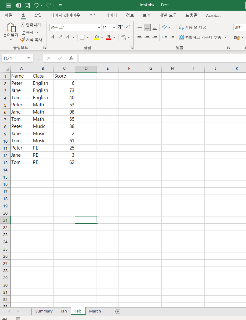Screen dimensions: 246x320
Task: Click the center horizontally icon
Action: point(147,37)
